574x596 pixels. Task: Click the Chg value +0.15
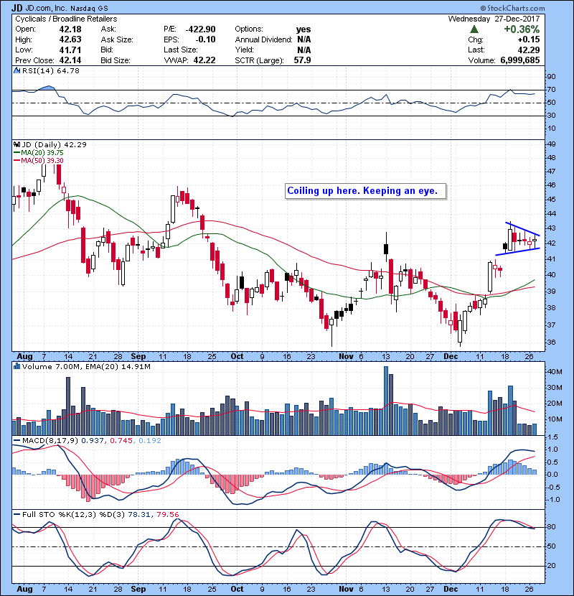click(x=528, y=39)
